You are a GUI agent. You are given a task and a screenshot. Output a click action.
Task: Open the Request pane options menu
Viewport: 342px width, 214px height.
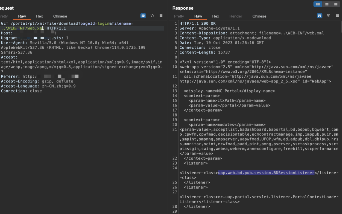tap(161, 16)
